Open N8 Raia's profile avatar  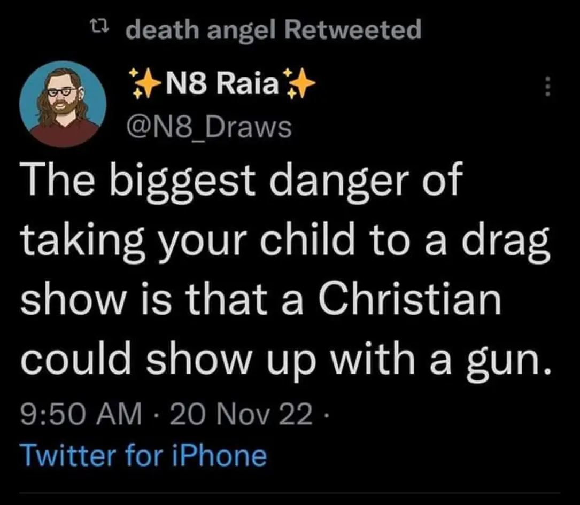point(63,103)
